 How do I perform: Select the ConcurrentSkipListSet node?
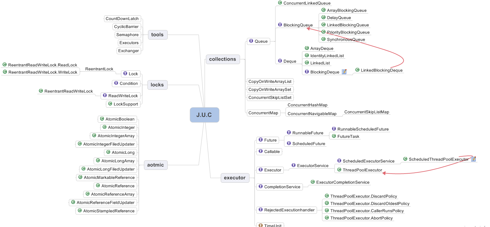[270, 97]
